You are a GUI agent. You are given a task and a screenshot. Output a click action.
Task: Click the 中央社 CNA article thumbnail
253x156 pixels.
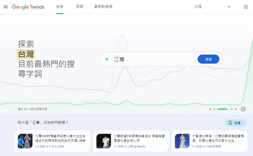(x=25, y=141)
